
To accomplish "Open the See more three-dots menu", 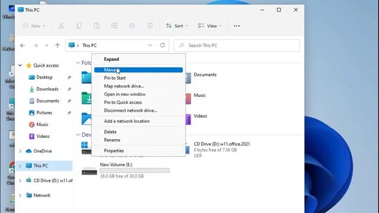I will [237, 26].
